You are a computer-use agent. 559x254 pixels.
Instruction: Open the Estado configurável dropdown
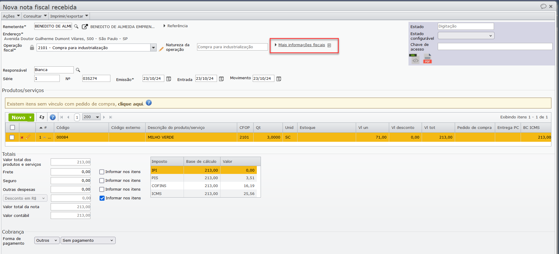[x=466, y=36]
